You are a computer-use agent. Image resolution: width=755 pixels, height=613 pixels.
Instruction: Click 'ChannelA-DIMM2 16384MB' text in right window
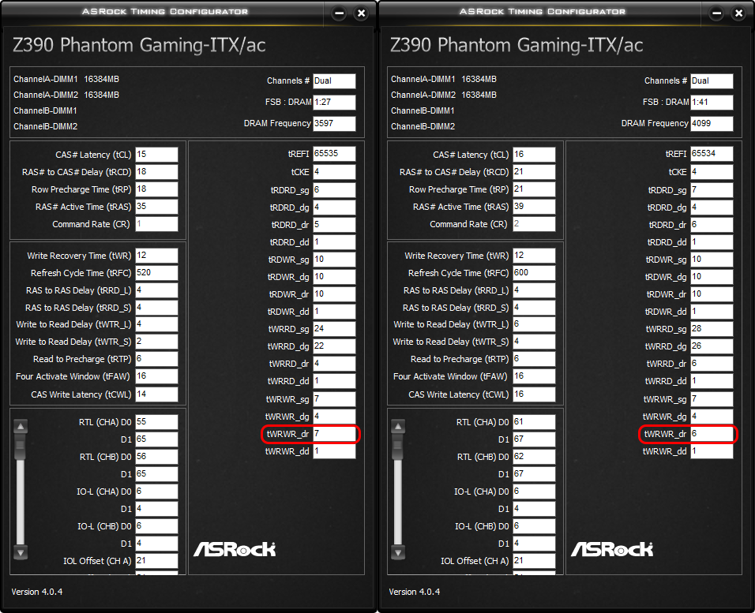(x=444, y=95)
